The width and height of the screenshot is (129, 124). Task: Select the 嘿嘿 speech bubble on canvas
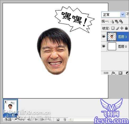pyautogui.click(x=74, y=19)
